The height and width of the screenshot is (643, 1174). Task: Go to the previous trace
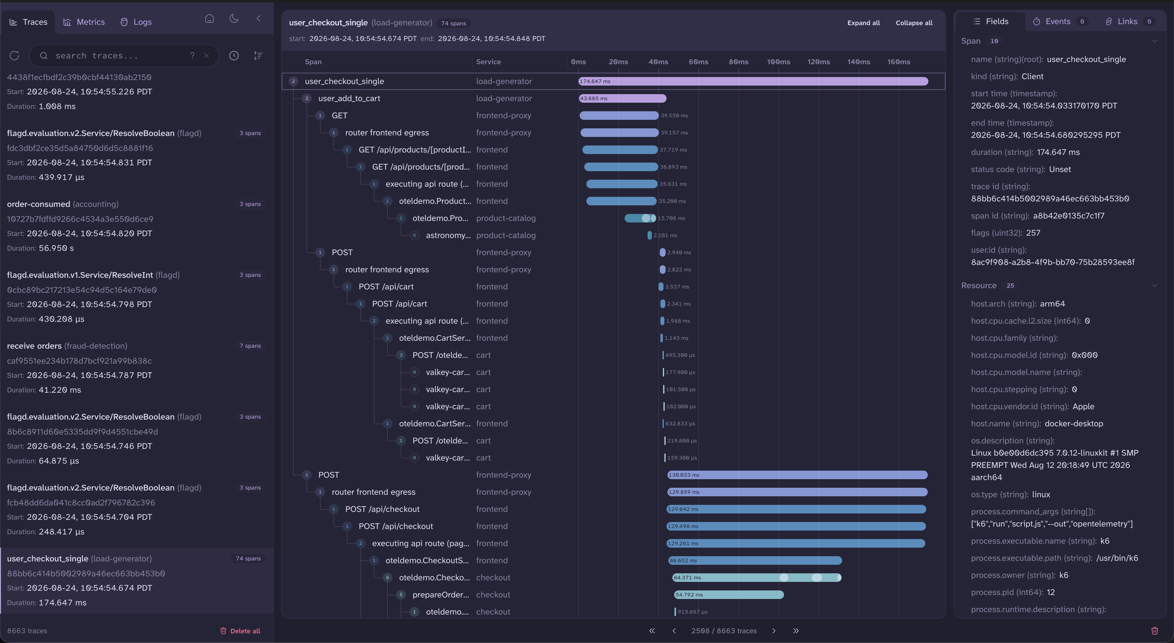[674, 631]
